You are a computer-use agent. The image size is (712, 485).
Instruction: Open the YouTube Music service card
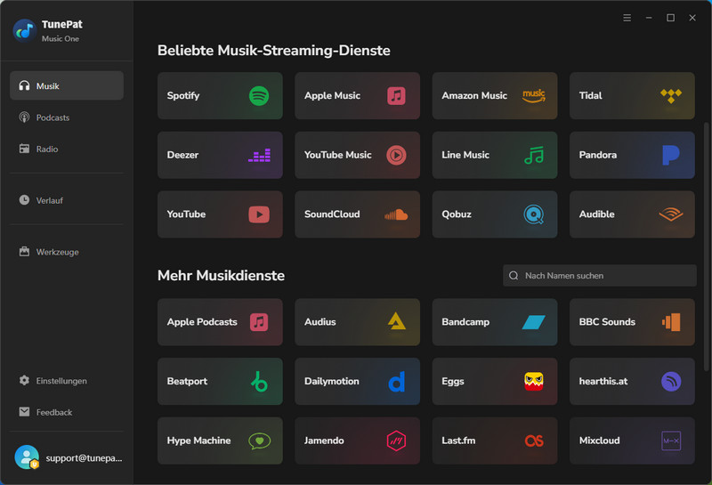coord(358,156)
